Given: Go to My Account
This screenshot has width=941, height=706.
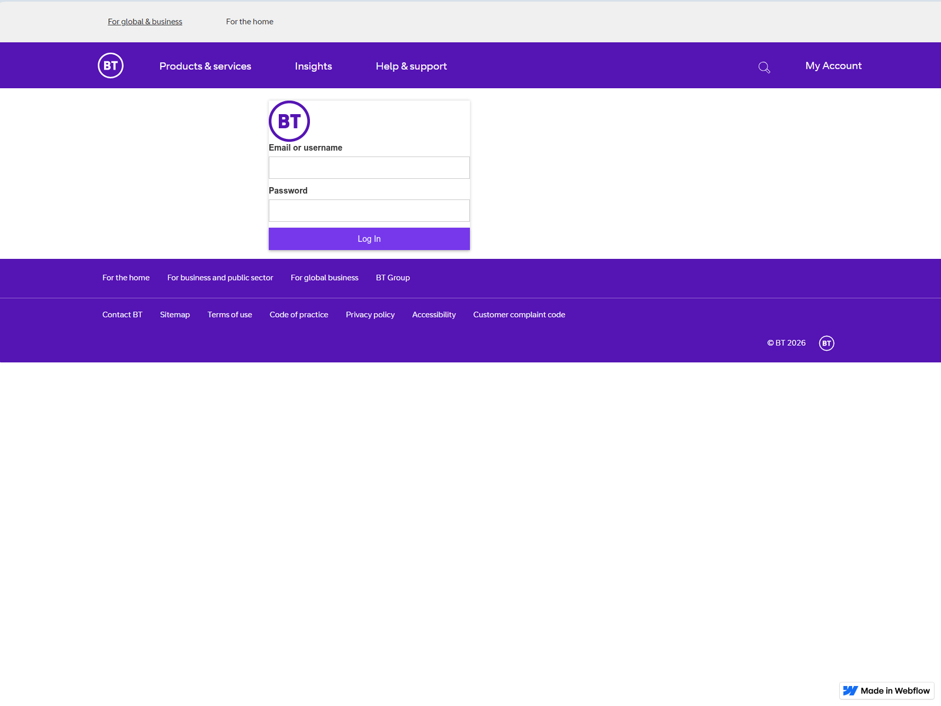Looking at the screenshot, I should click(x=833, y=66).
